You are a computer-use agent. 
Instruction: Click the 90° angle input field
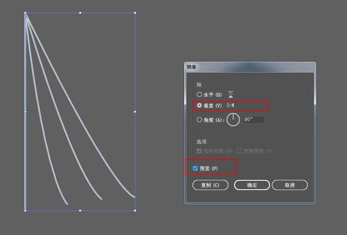pos(253,120)
